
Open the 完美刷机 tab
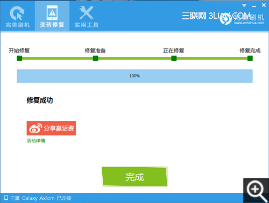pos(17,16)
